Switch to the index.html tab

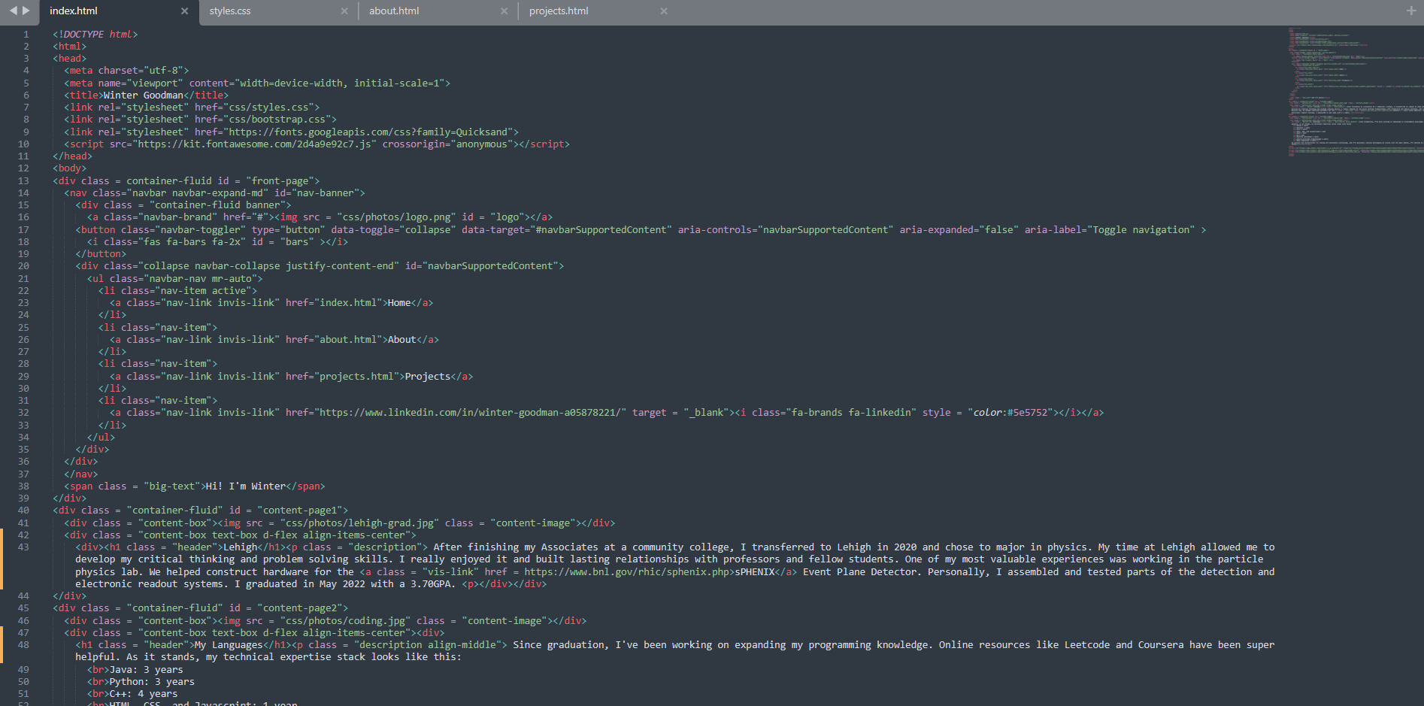74,11
